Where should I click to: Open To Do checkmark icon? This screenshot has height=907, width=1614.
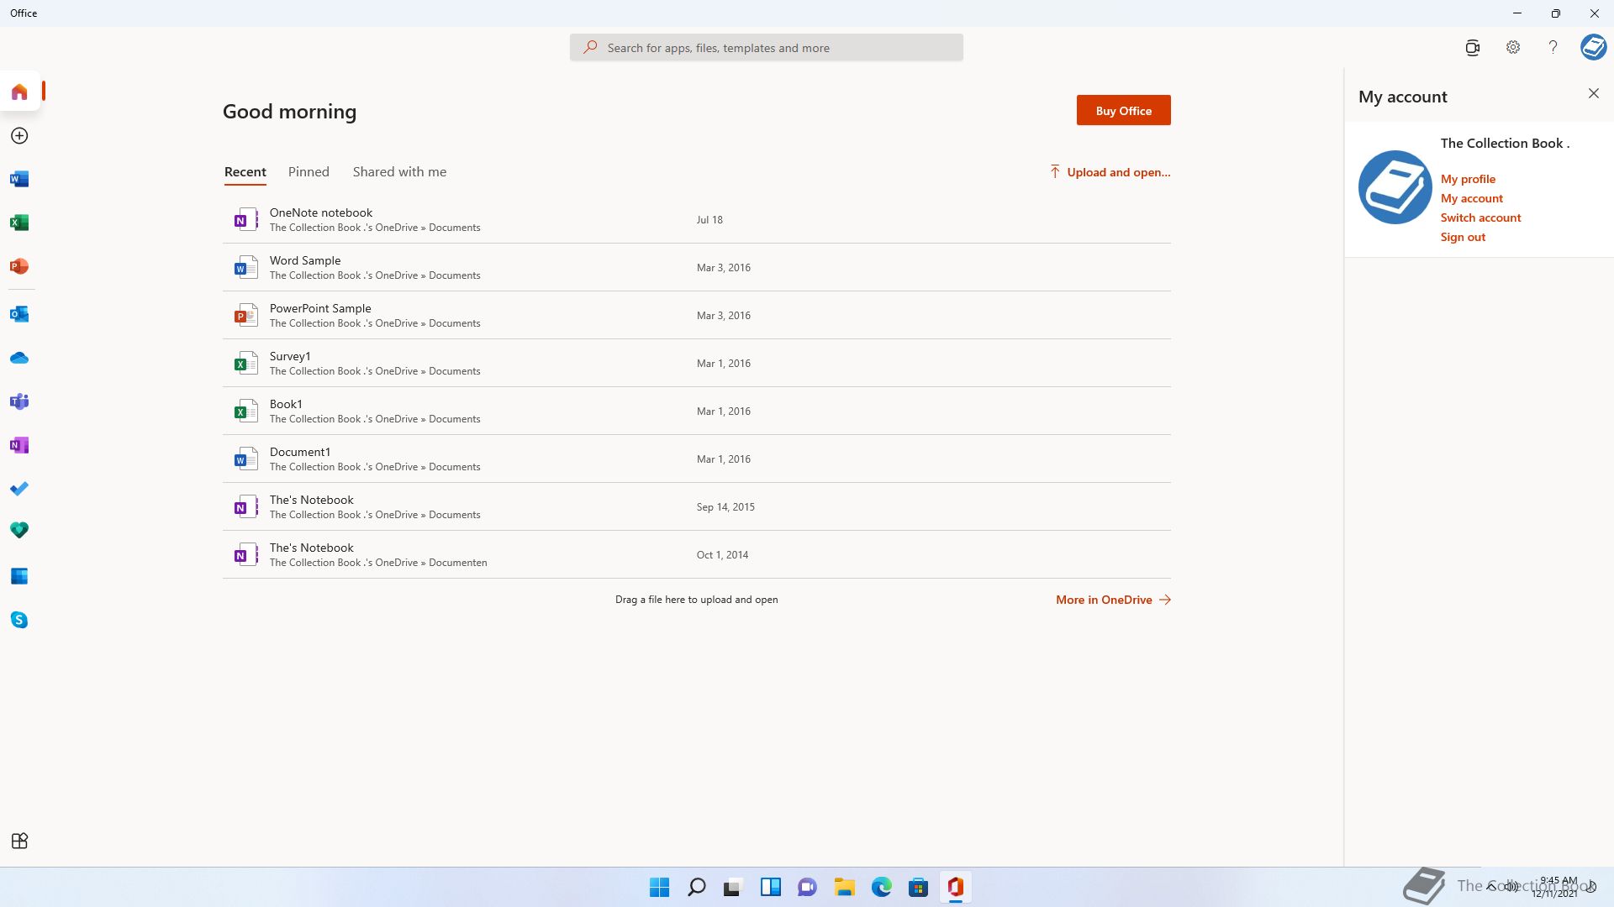[19, 489]
